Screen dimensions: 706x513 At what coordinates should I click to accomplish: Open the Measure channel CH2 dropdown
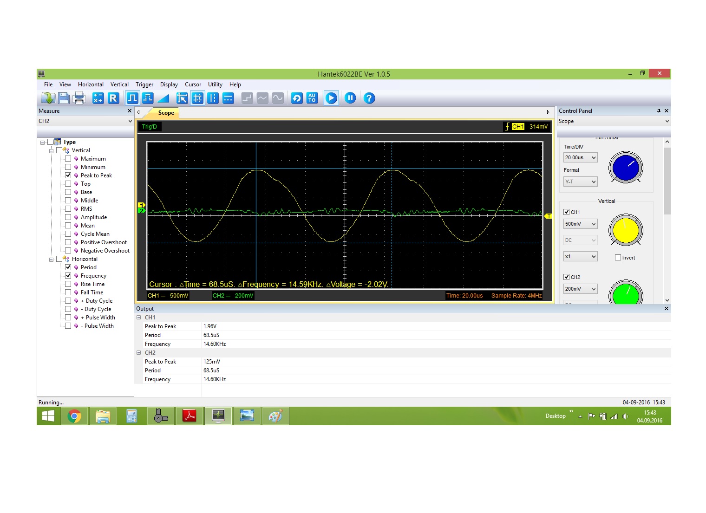tap(85, 121)
